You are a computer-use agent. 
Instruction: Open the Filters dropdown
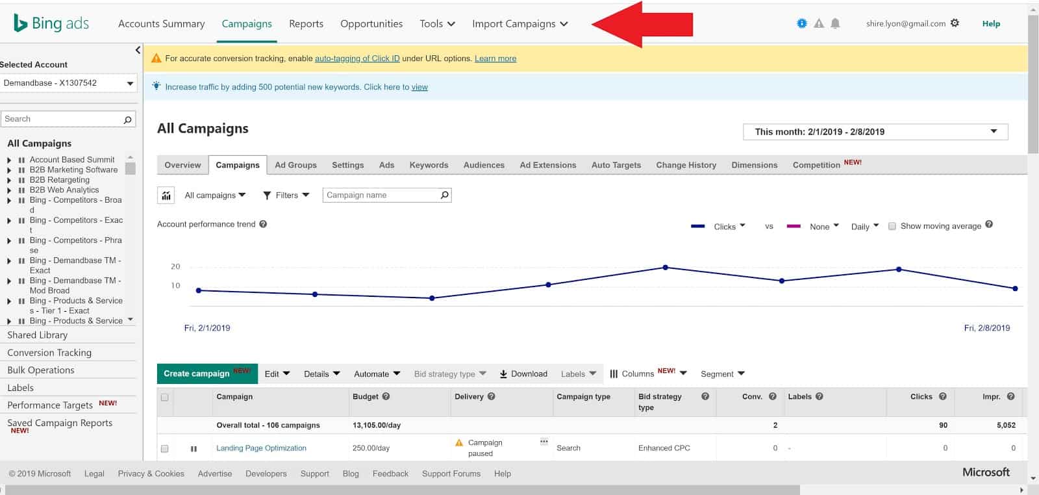pyautogui.click(x=286, y=195)
